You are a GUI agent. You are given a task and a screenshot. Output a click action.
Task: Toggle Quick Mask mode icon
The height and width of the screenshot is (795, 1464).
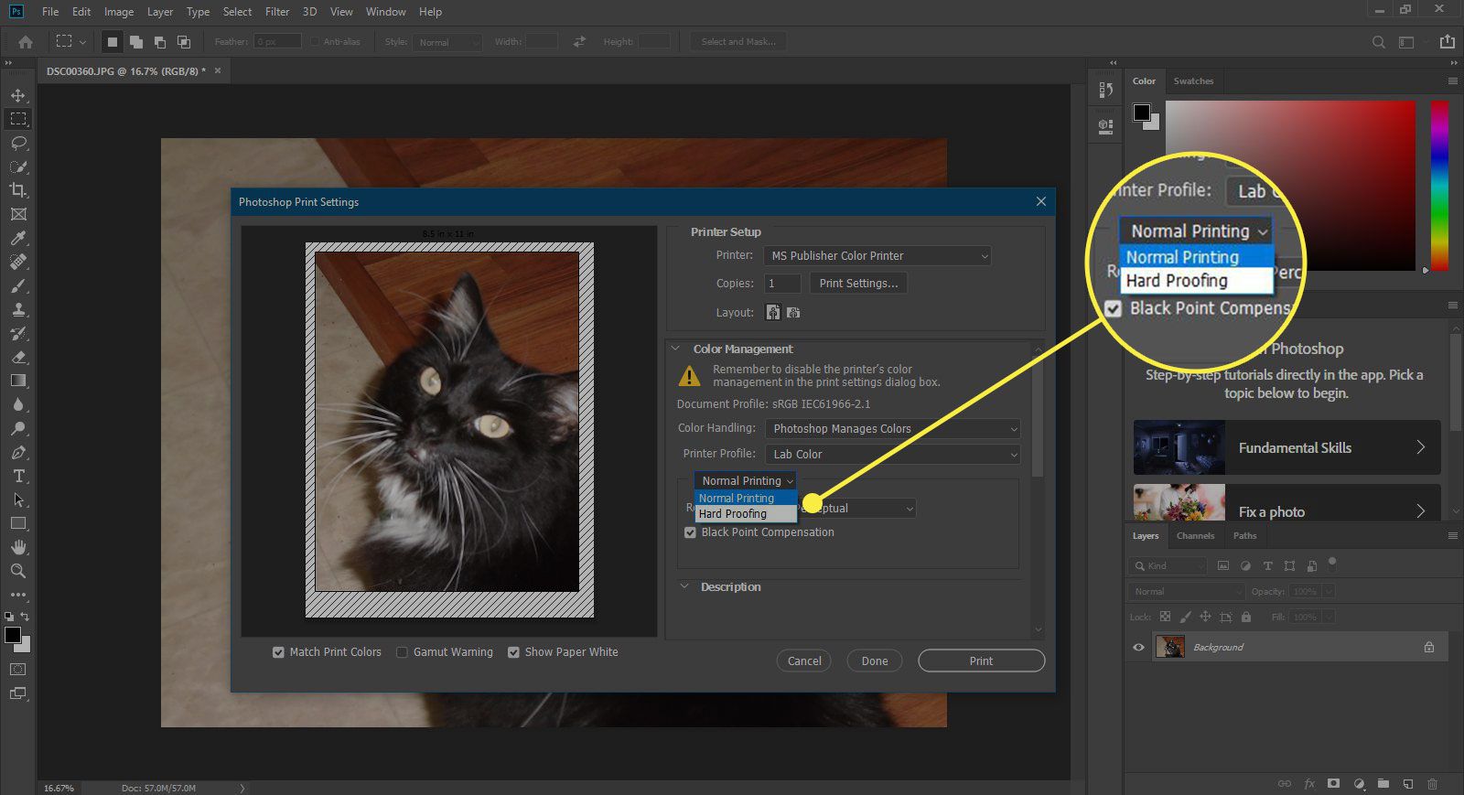click(17, 670)
